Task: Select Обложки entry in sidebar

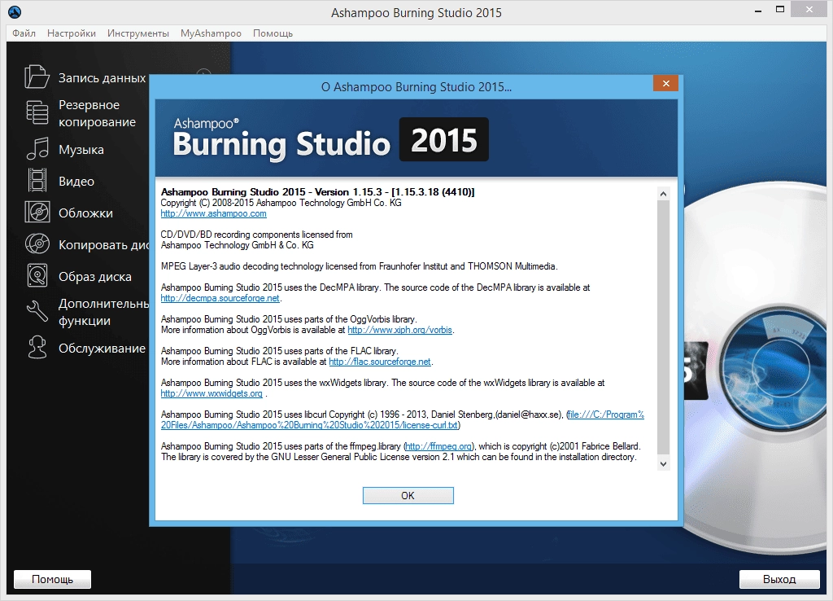Action: point(85,213)
